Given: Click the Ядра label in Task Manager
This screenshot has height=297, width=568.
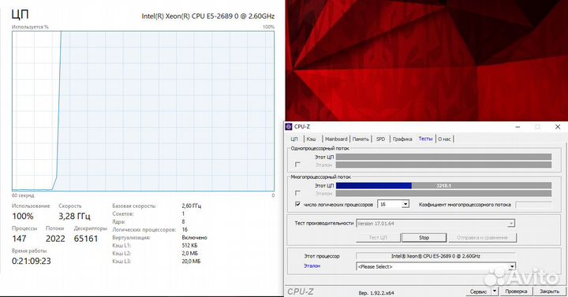Looking at the screenshot, I should [x=119, y=221].
